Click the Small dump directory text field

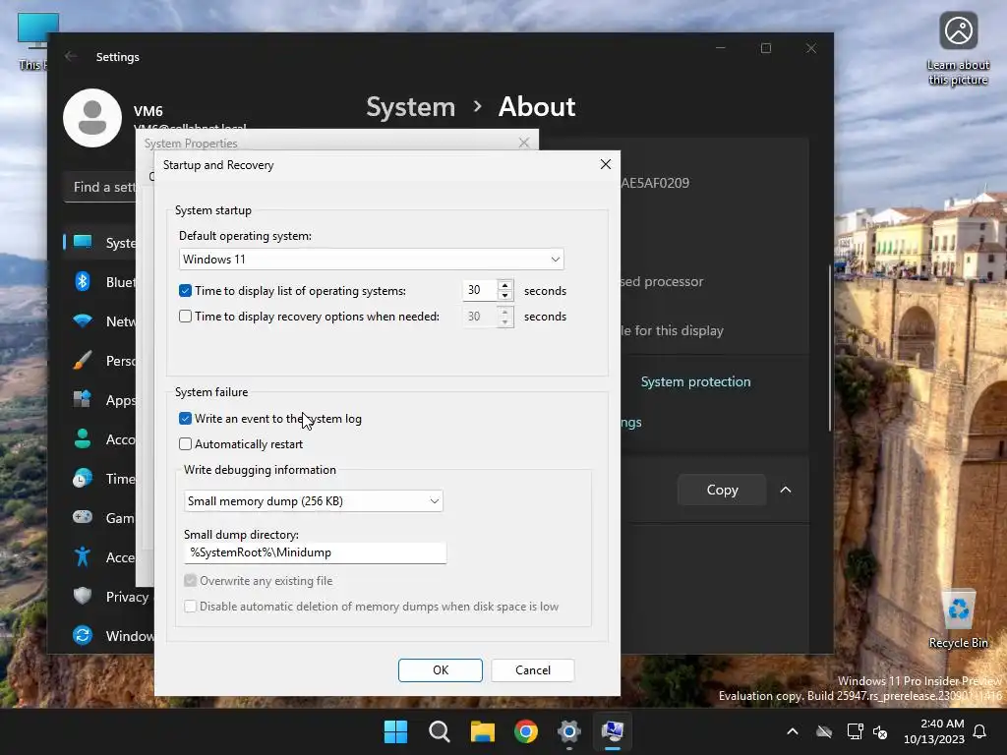point(315,552)
